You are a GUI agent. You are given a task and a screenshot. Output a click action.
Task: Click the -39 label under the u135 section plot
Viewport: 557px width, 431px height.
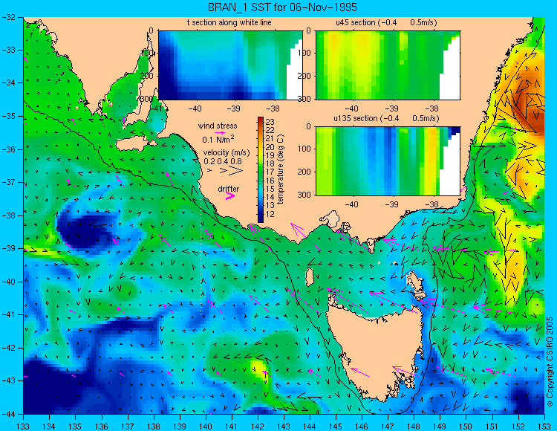(x=391, y=204)
